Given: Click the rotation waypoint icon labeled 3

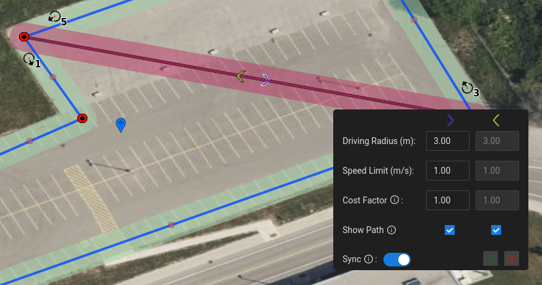Looking at the screenshot, I should click(x=467, y=88).
